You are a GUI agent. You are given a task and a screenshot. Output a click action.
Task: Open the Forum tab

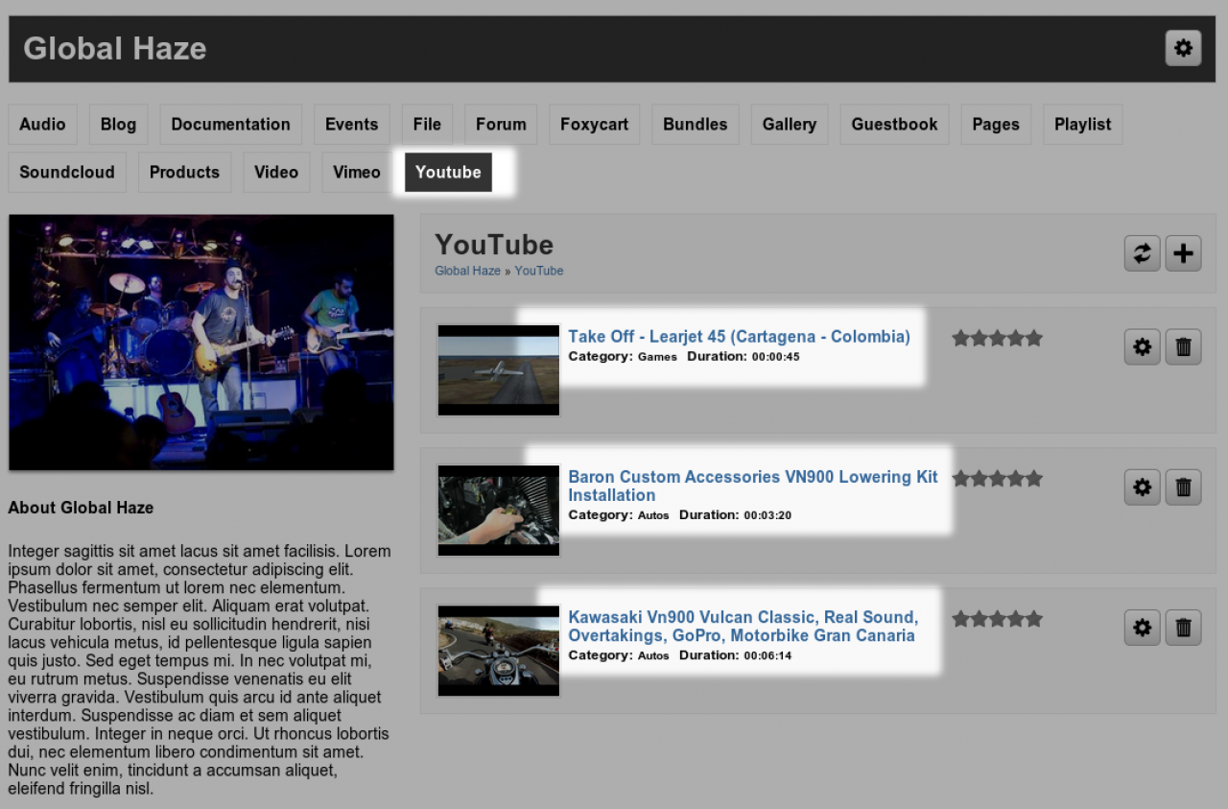coord(501,125)
